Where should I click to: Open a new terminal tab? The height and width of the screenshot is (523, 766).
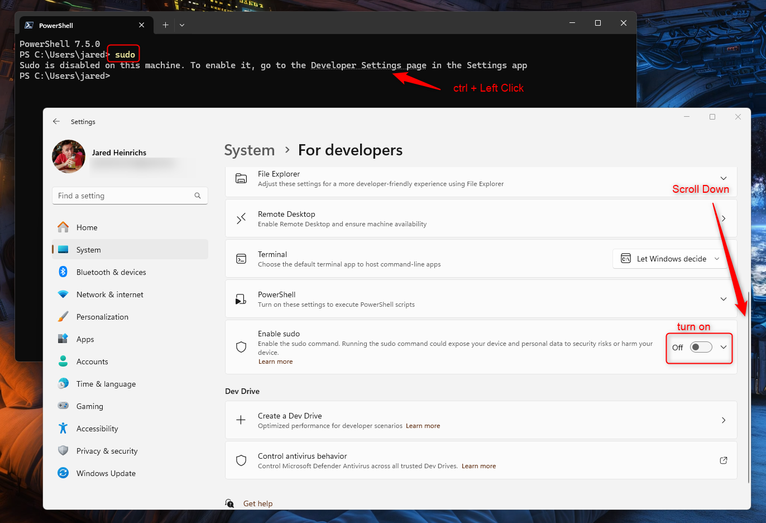pyautogui.click(x=165, y=25)
